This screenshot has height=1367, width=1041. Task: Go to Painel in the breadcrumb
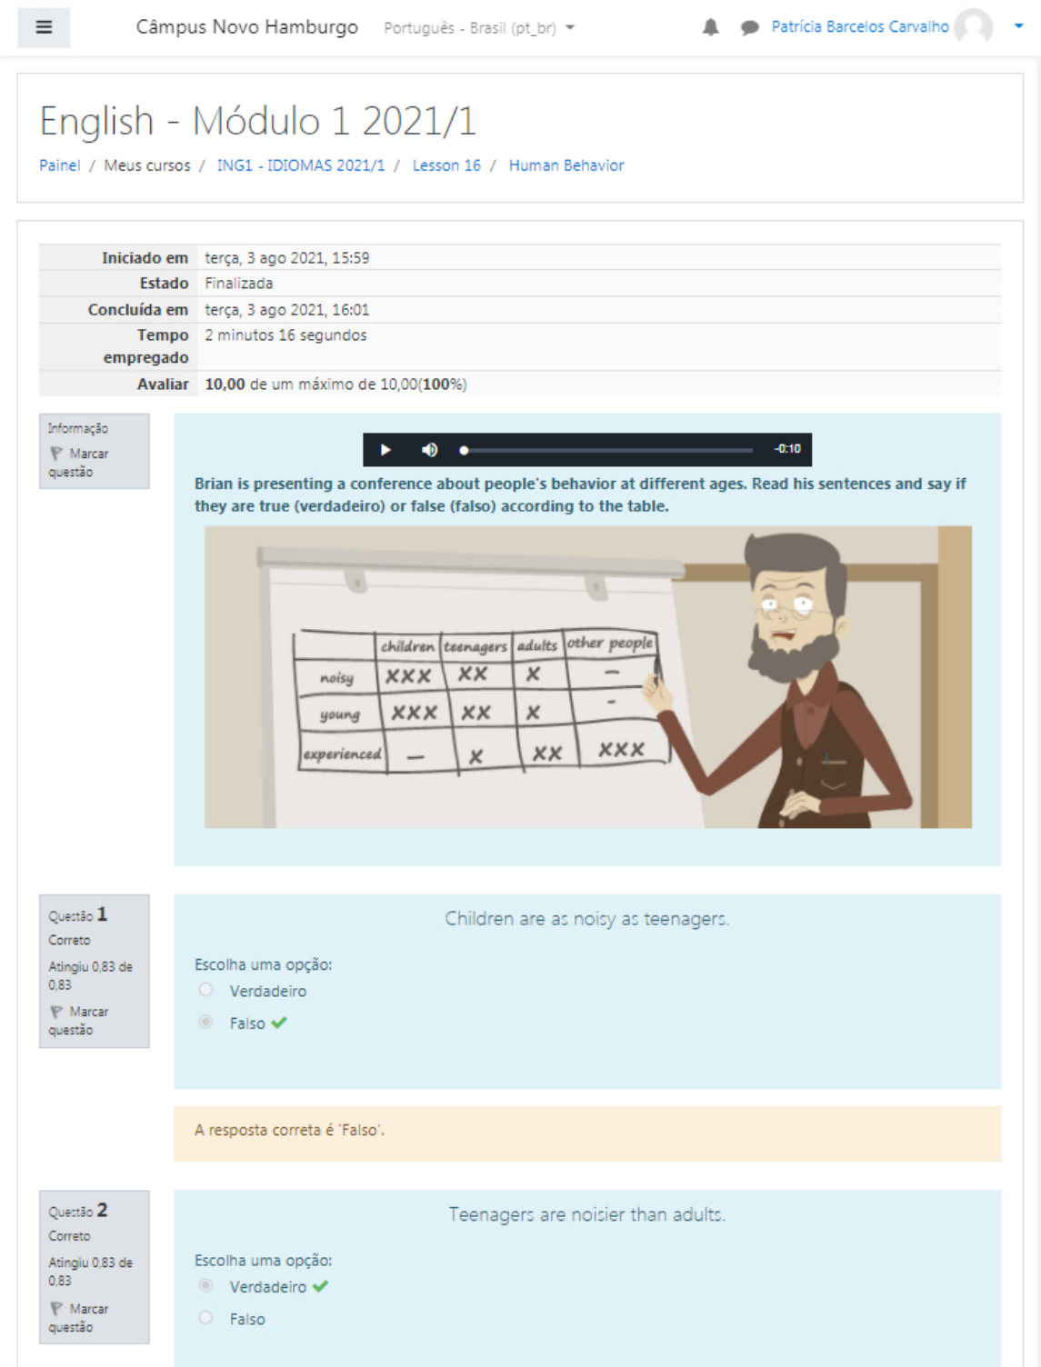(59, 165)
